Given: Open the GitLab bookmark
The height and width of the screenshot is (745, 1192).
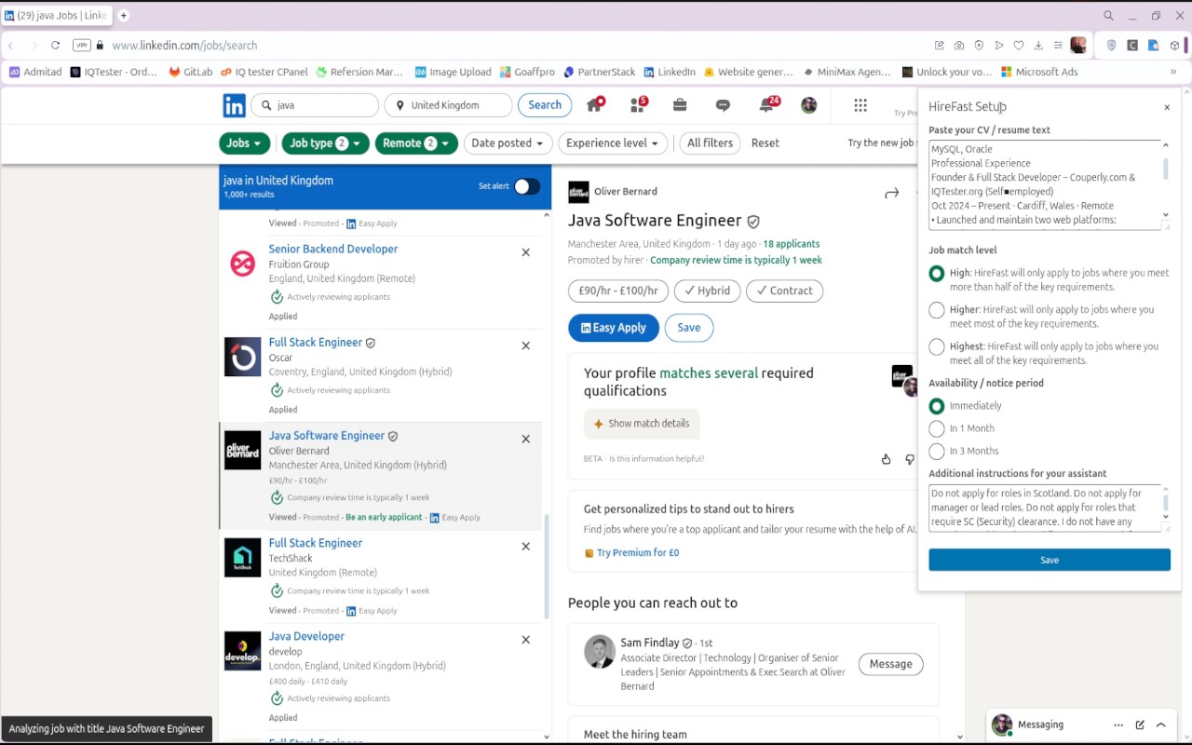Looking at the screenshot, I should tap(191, 72).
